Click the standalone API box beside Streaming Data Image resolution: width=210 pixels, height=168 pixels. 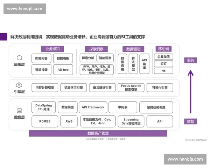click(x=160, y=121)
